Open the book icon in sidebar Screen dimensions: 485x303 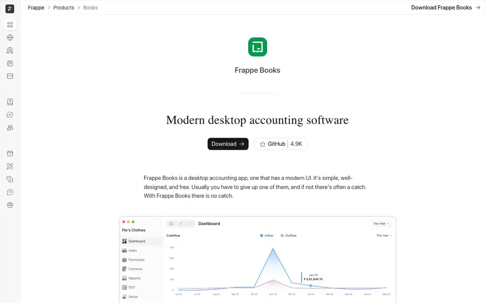click(x=10, y=102)
